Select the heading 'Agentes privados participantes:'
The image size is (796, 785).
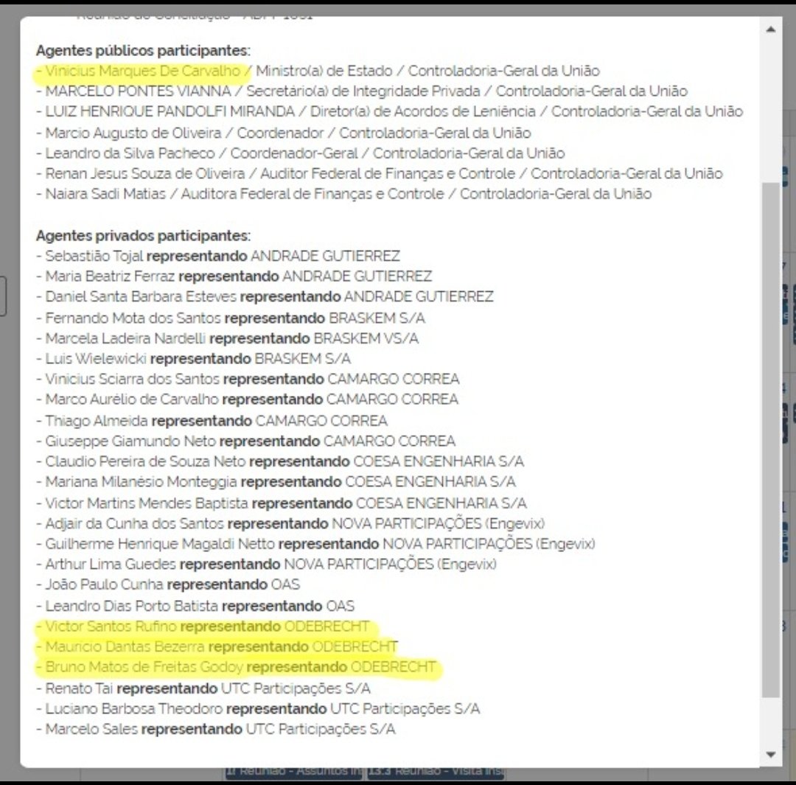[x=143, y=236]
